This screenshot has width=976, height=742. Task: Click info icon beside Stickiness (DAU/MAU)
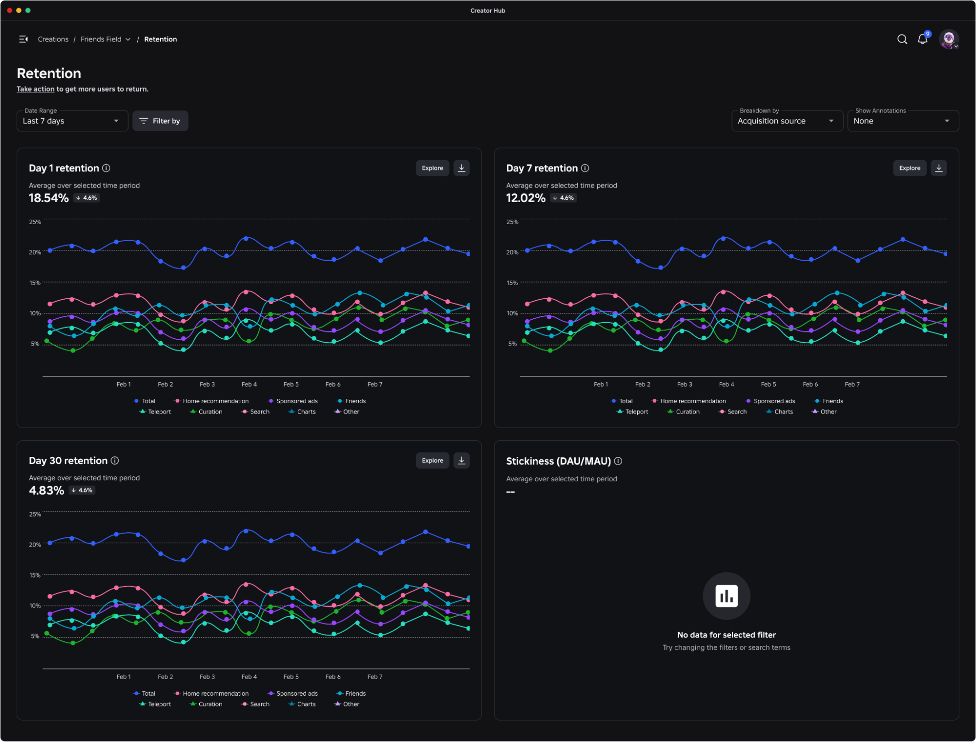[x=618, y=461]
